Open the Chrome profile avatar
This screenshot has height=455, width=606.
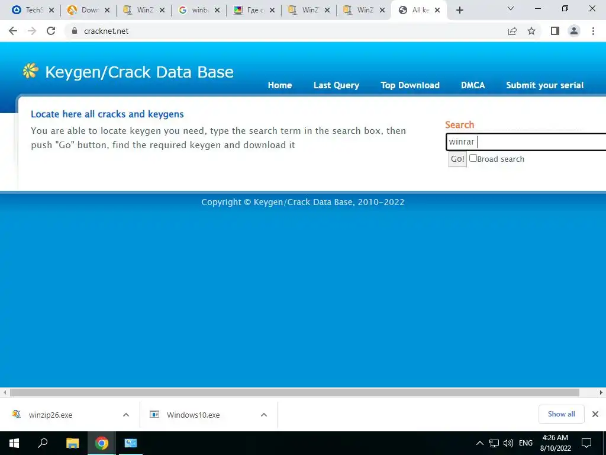point(574,31)
